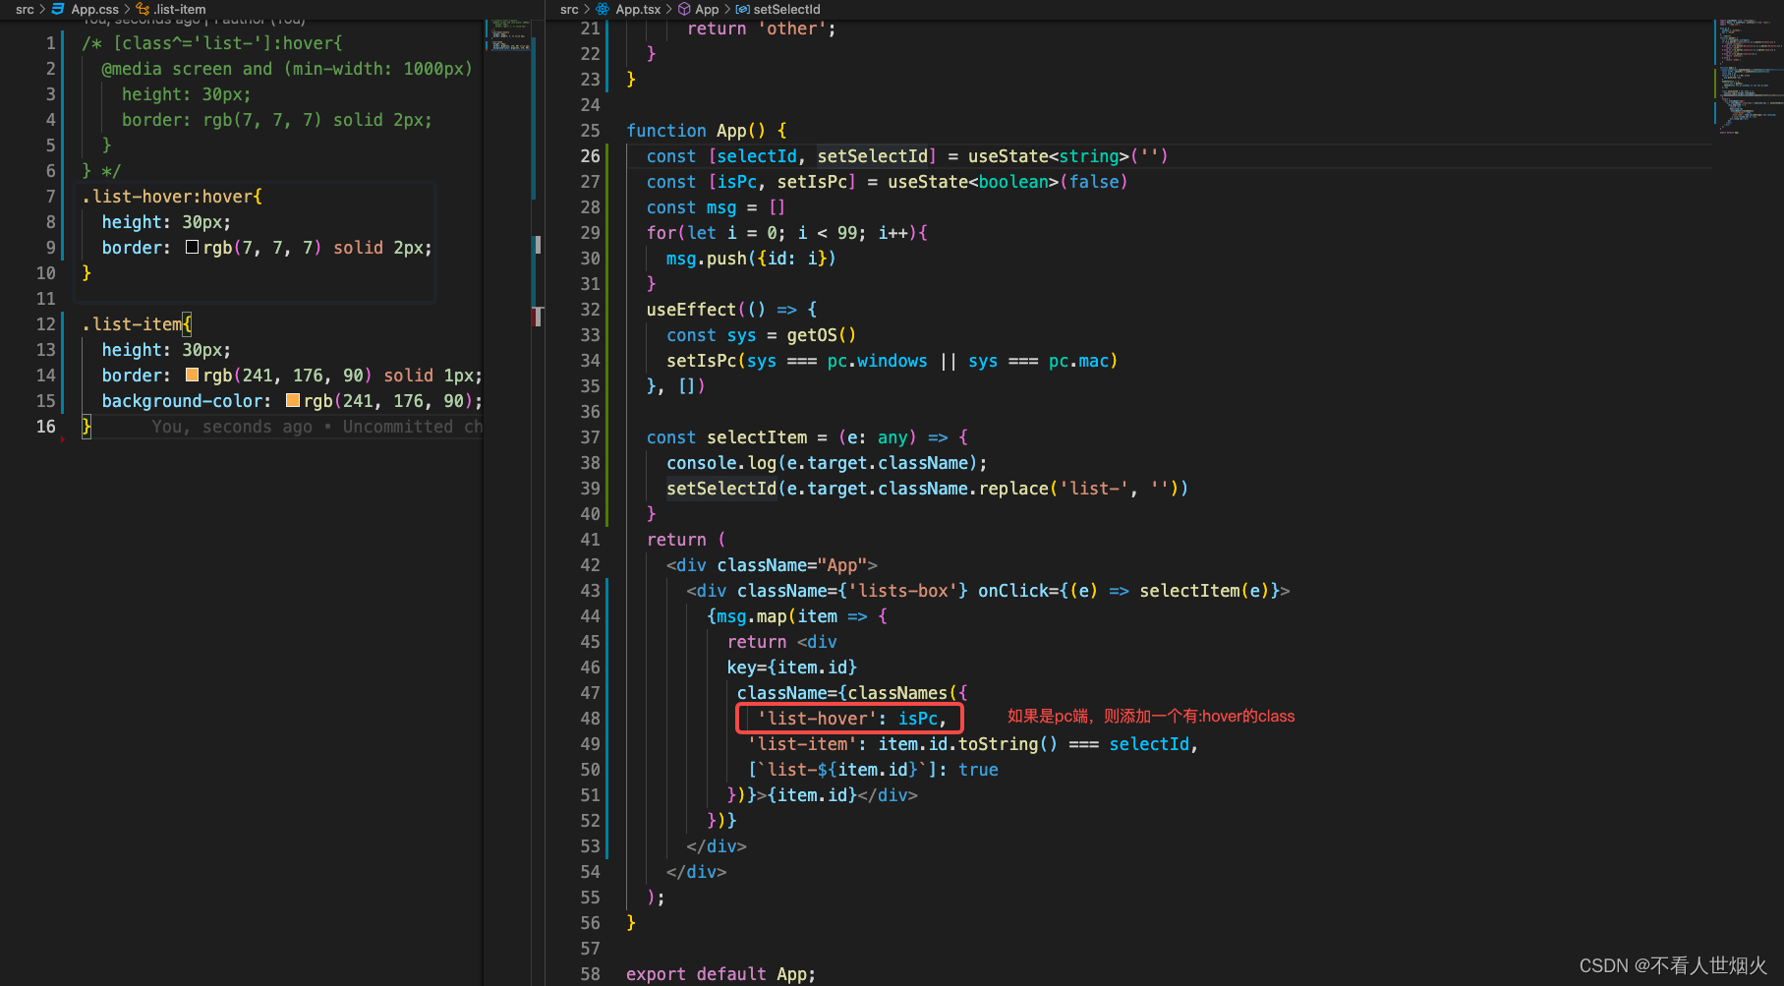Click 'function App() {' declaration

(x=707, y=131)
